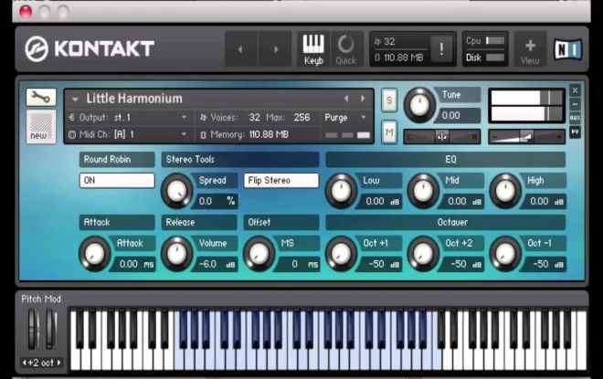Screen dimensions: 603x379
Task: Click the Max voices value 256
Action: tap(301, 118)
